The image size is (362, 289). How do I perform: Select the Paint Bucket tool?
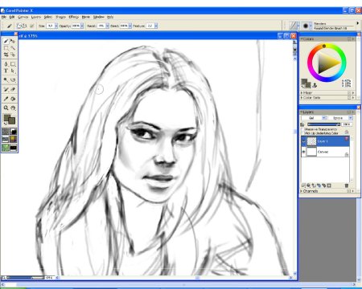(x=6, y=63)
